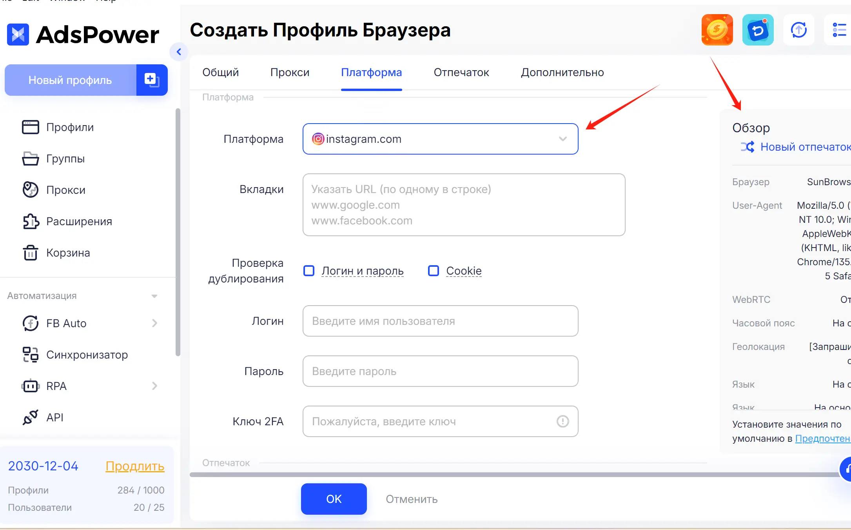Viewport: 851px width, 530px height.
Task: Click the Геолокация row label
Action: 758,347
